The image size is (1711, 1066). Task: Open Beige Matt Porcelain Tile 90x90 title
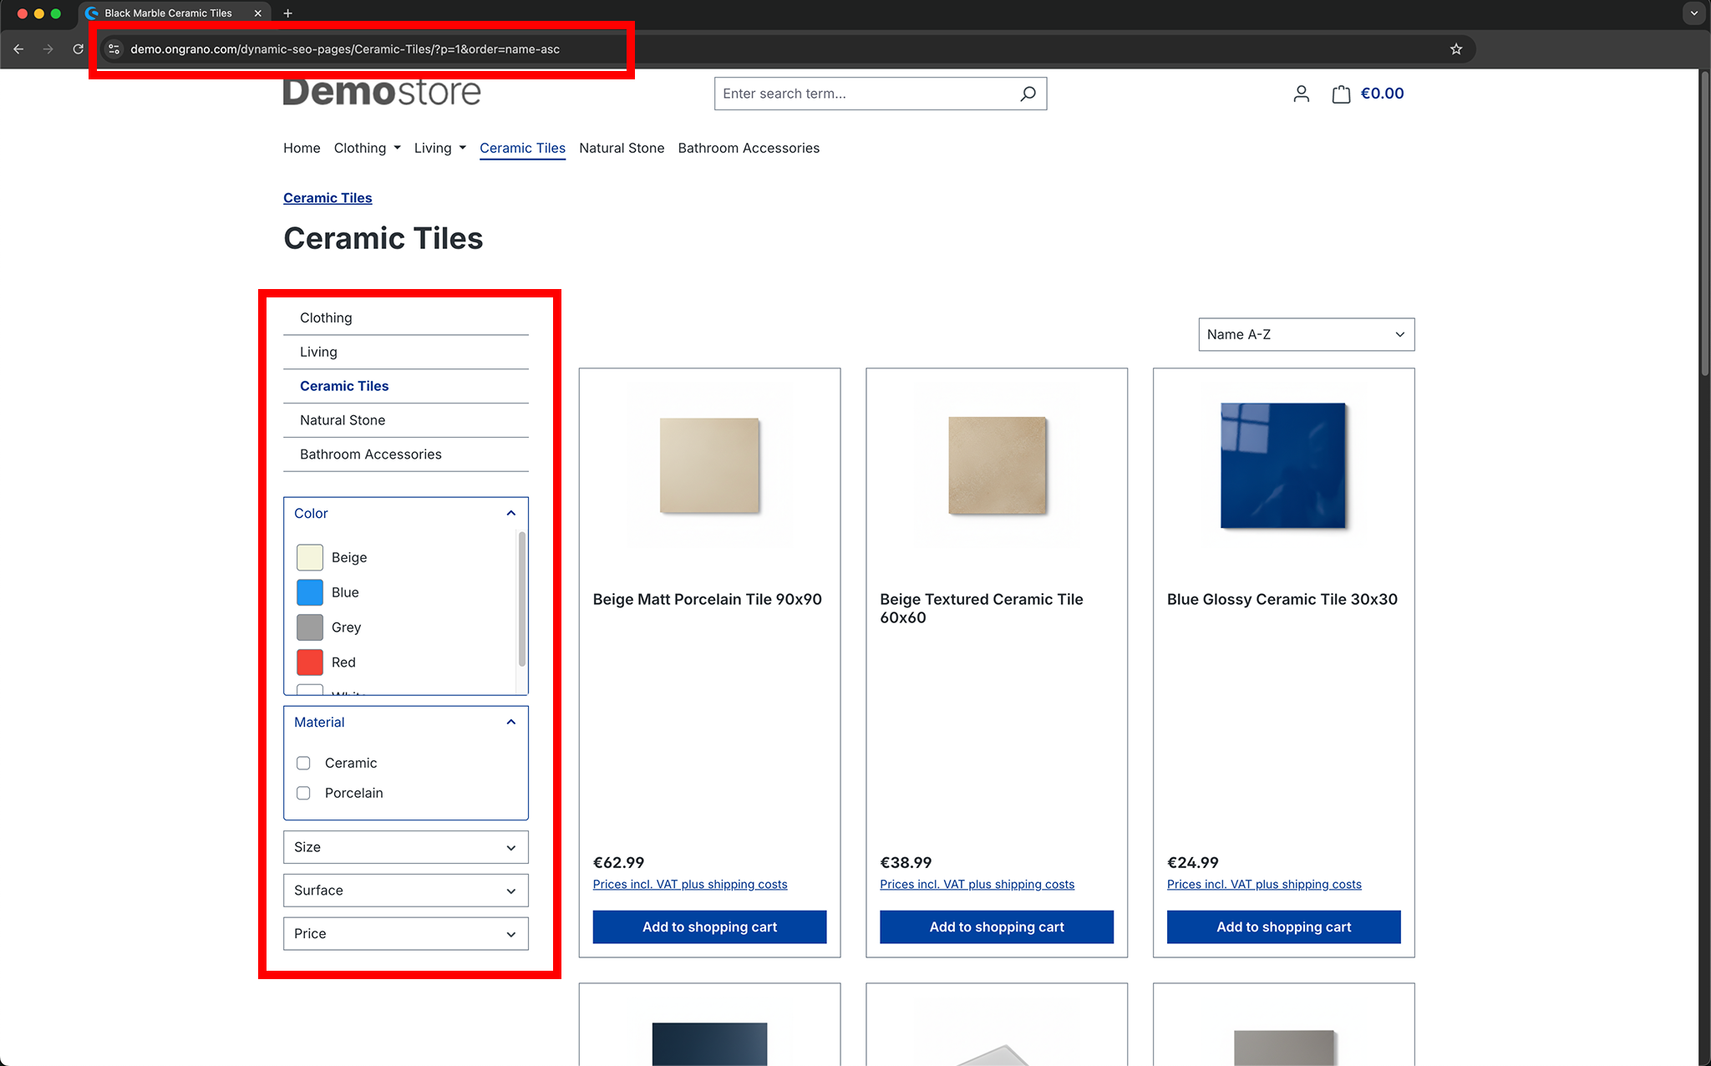tap(708, 599)
